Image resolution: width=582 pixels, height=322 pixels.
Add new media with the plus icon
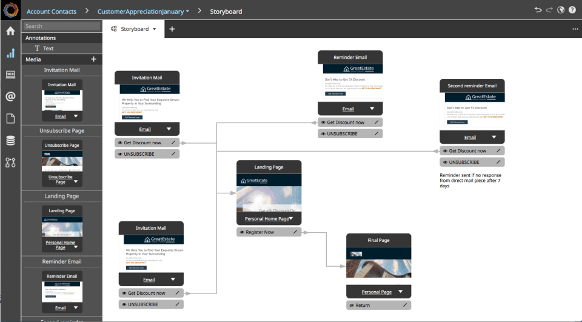tap(93, 59)
